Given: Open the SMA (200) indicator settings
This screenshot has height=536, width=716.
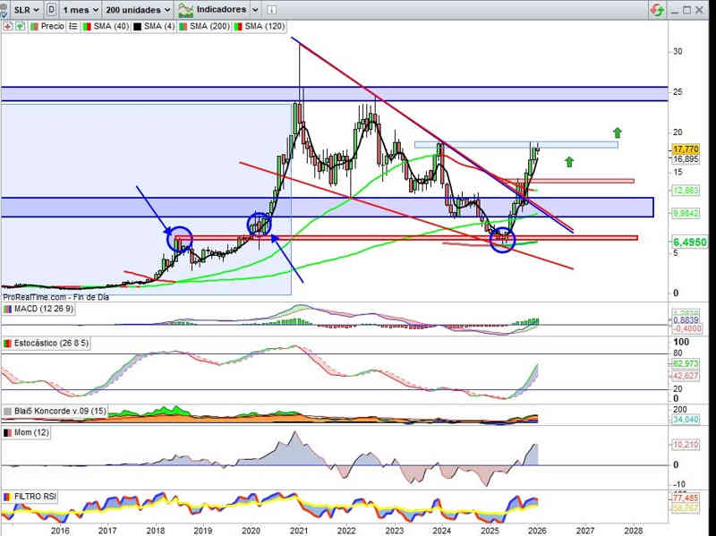Looking at the screenshot, I should click(x=209, y=27).
